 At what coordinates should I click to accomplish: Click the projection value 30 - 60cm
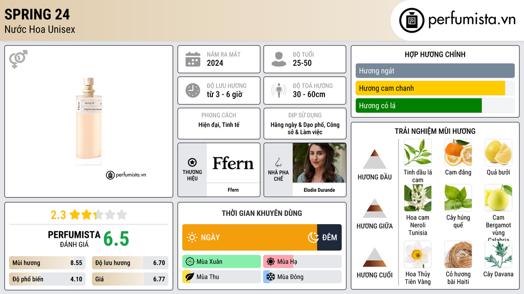(x=309, y=94)
